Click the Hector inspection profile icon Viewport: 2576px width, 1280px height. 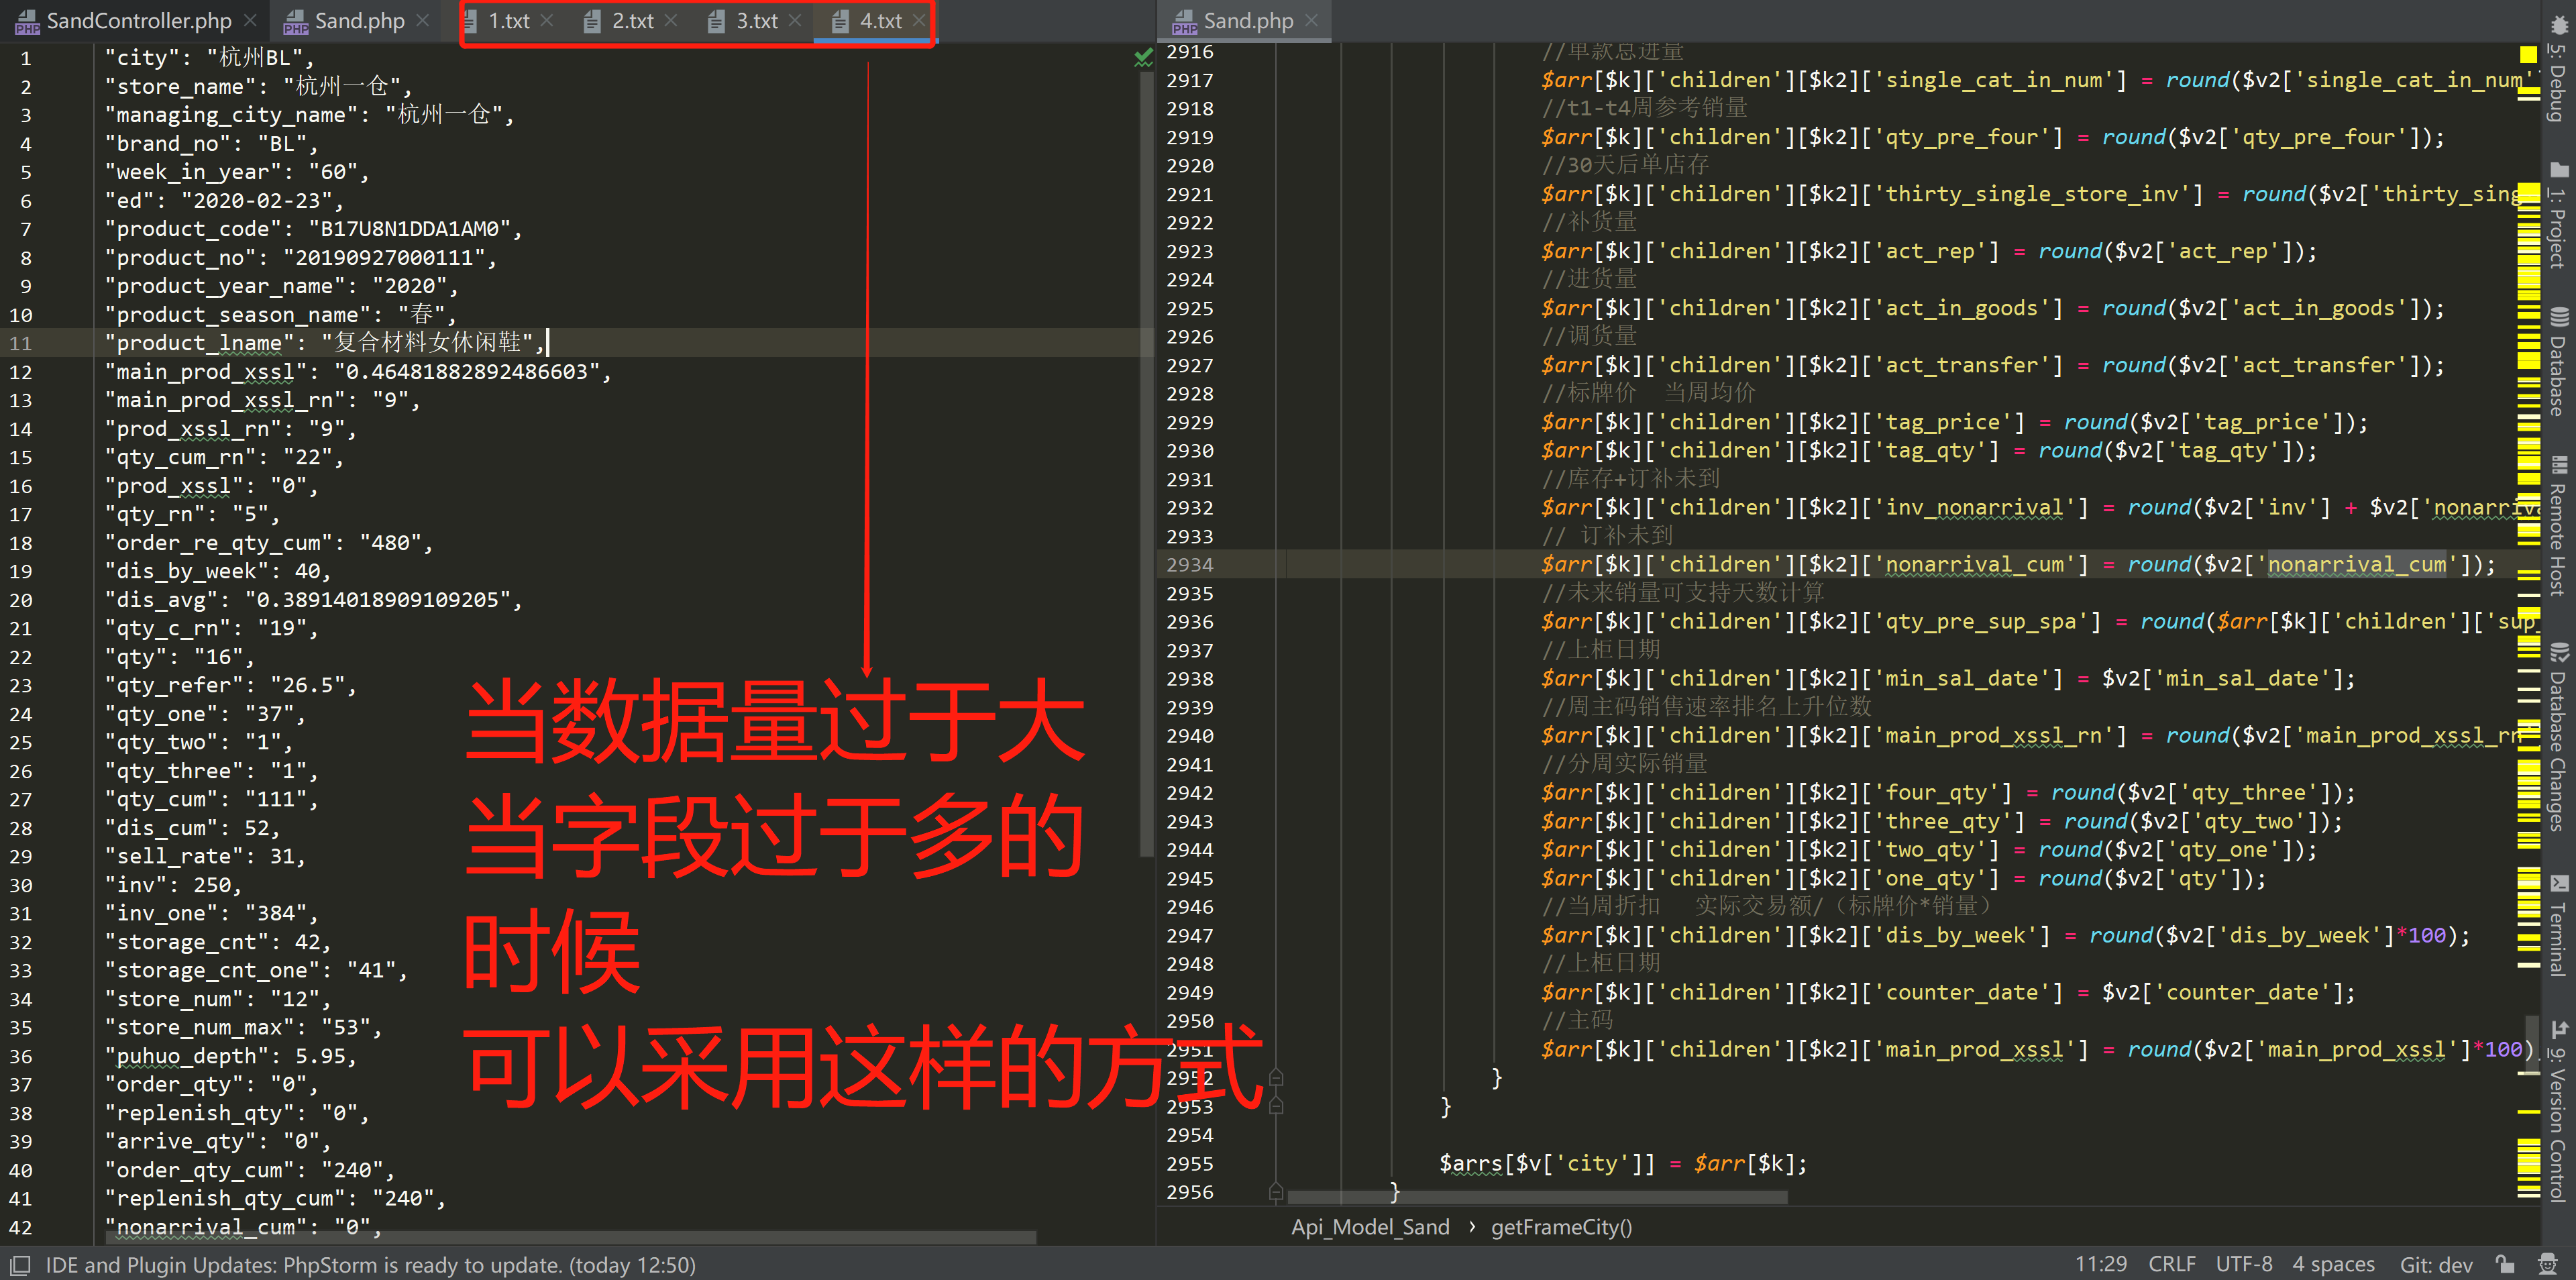(x=2547, y=1265)
